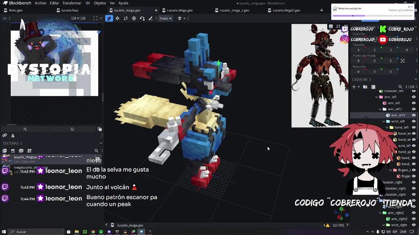This screenshot has height=235, width=419.
Task: Hide the hand_left group in outliner
Action: tap(414, 127)
